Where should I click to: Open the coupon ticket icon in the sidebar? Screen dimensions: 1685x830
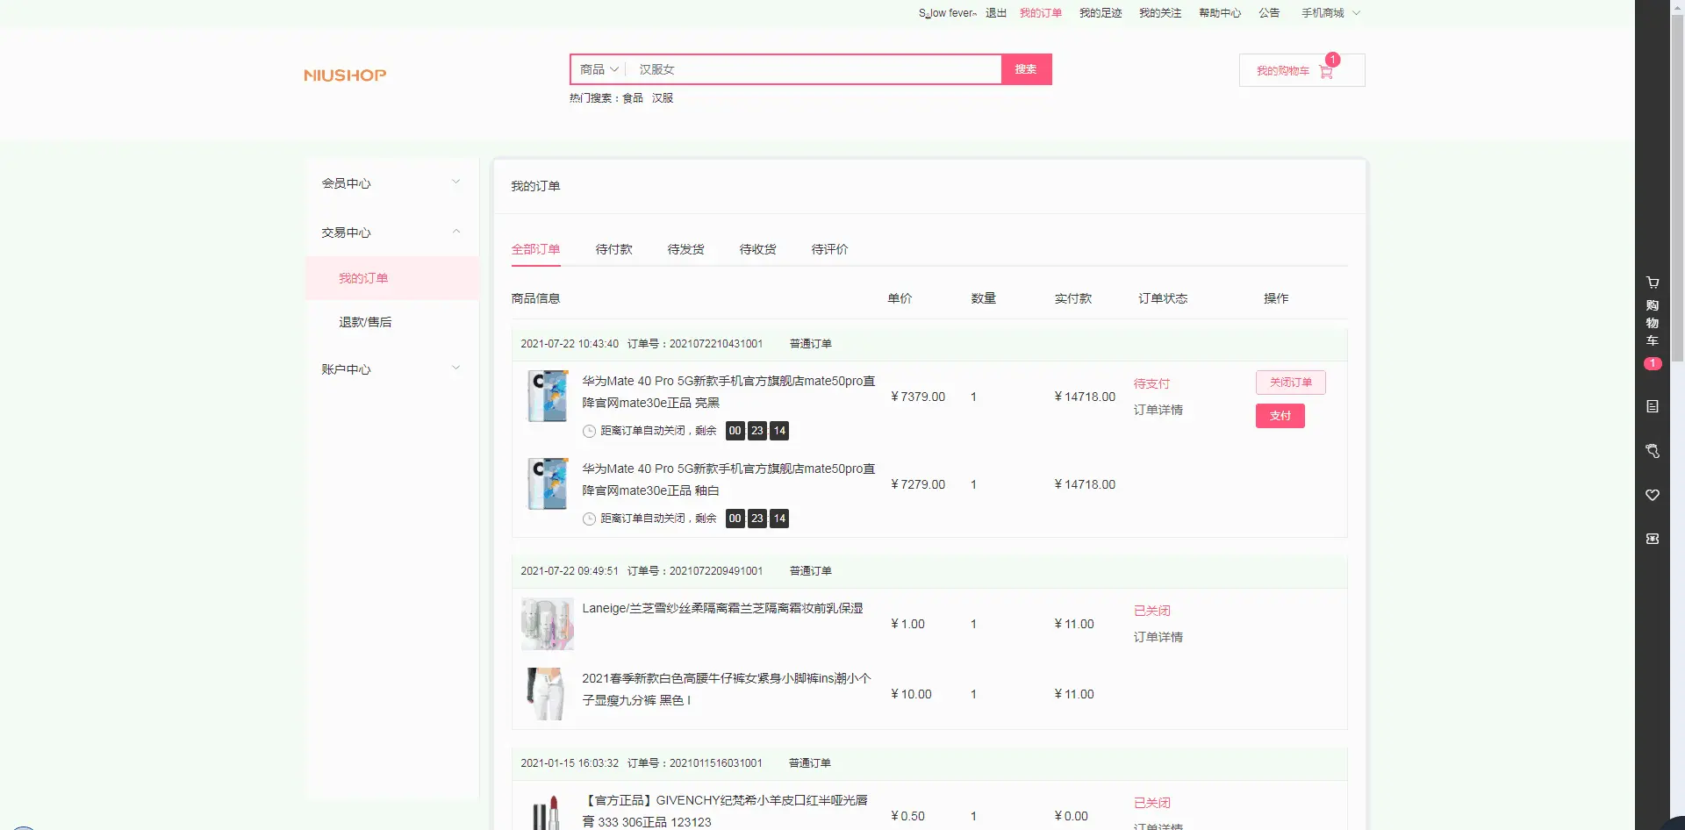pos(1652,539)
